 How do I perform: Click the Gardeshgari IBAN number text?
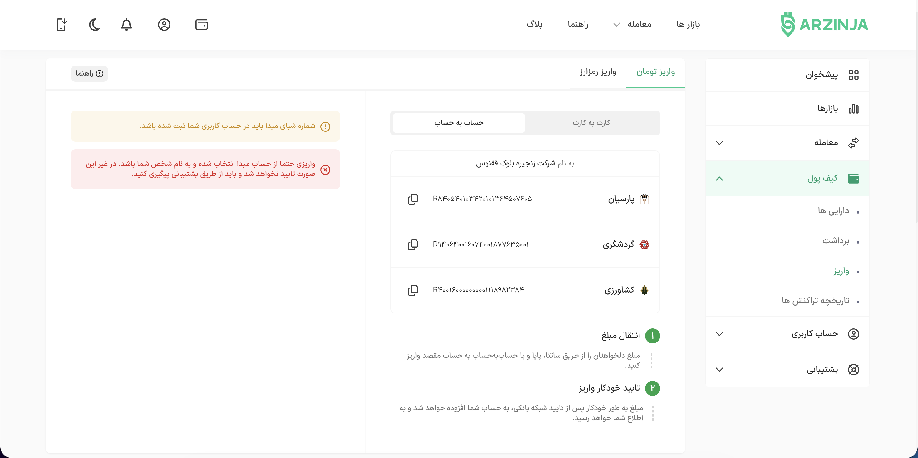click(x=480, y=244)
